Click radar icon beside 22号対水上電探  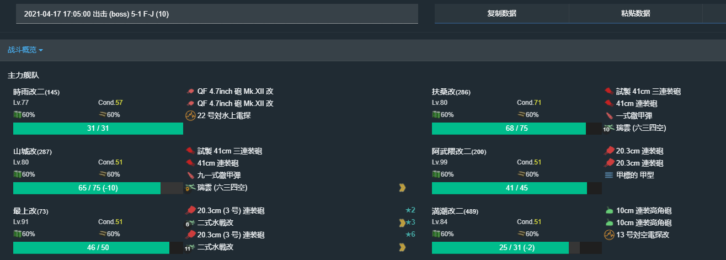(x=190, y=116)
